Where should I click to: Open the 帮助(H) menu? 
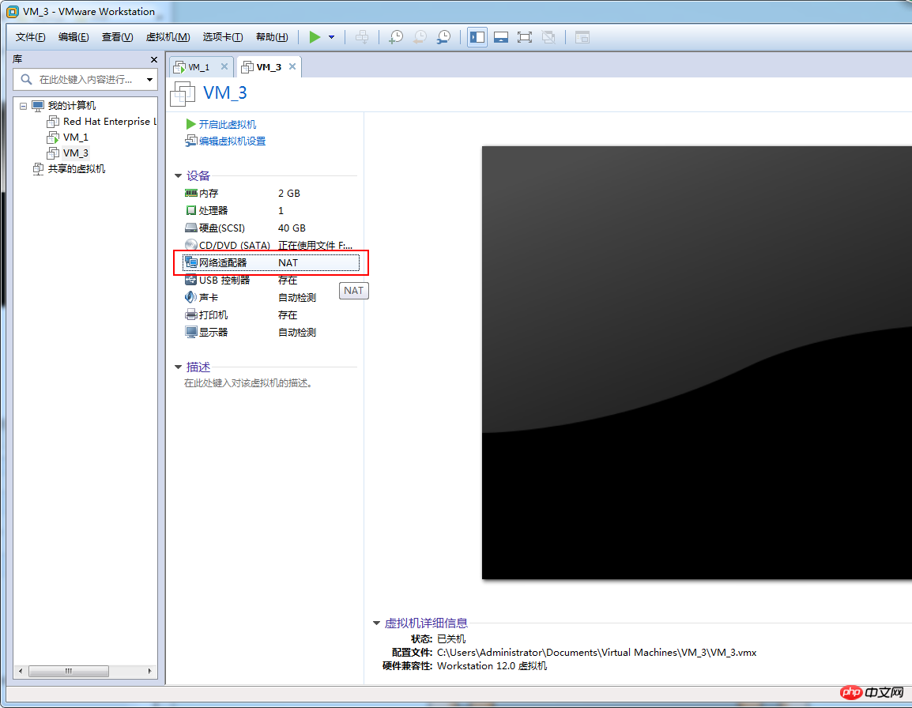272,37
